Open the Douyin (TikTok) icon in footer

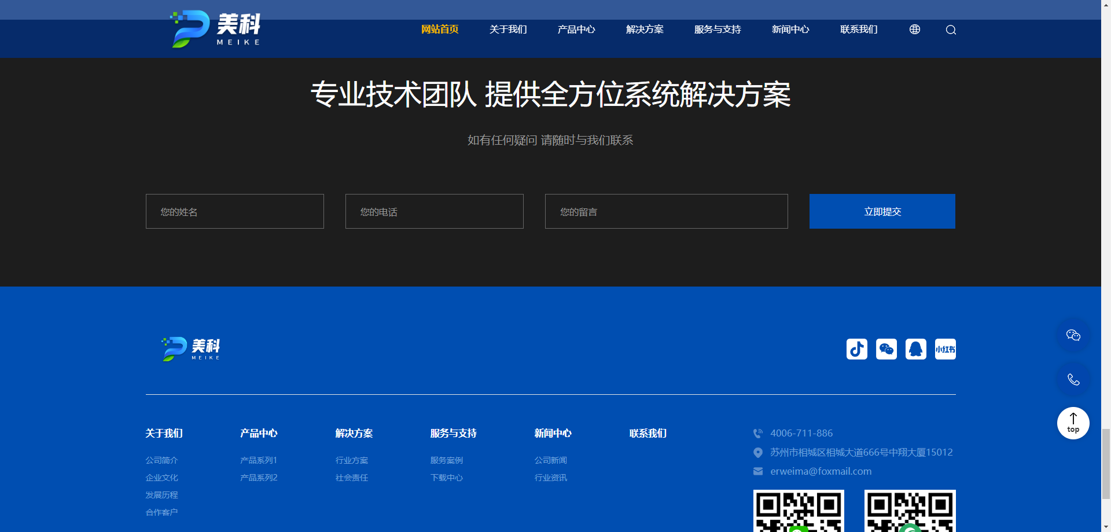pos(856,348)
